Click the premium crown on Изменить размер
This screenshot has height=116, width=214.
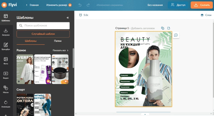[70, 5]
